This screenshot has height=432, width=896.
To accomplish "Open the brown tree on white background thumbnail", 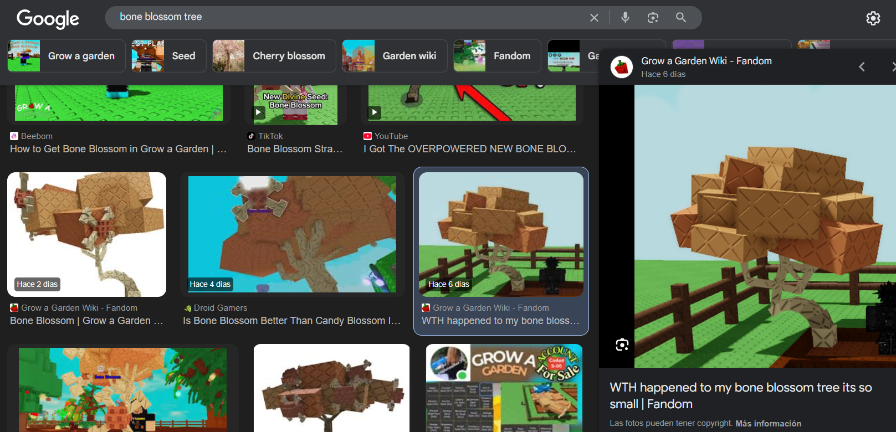I will [331, 388].
